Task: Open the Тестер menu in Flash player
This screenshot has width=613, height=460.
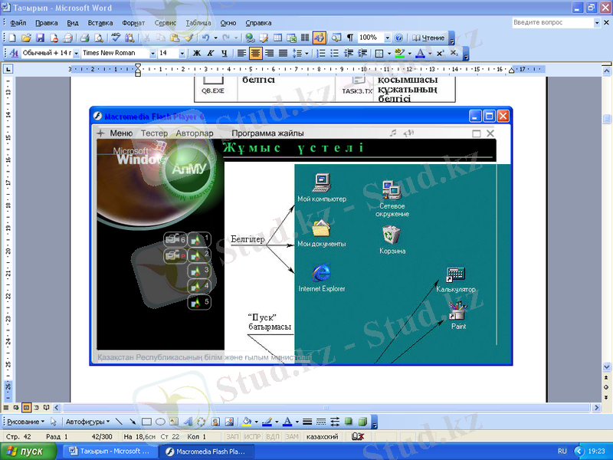Action: (154, 133)
